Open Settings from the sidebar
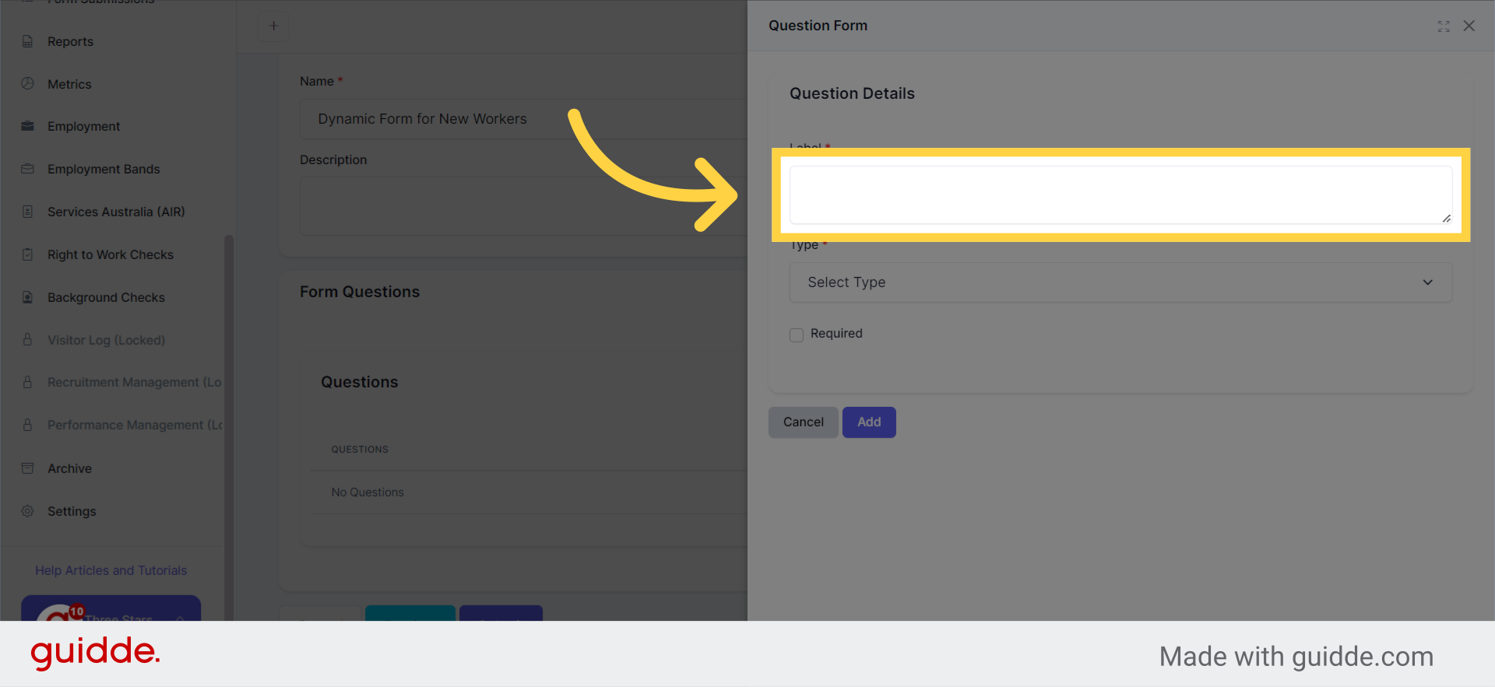 [x=72, y=511]
